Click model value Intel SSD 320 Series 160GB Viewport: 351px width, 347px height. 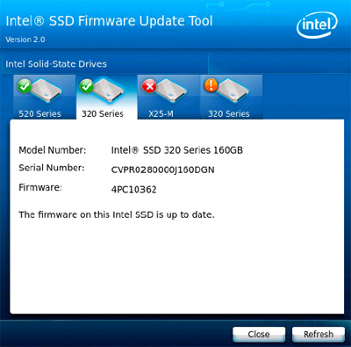(177, 150)
